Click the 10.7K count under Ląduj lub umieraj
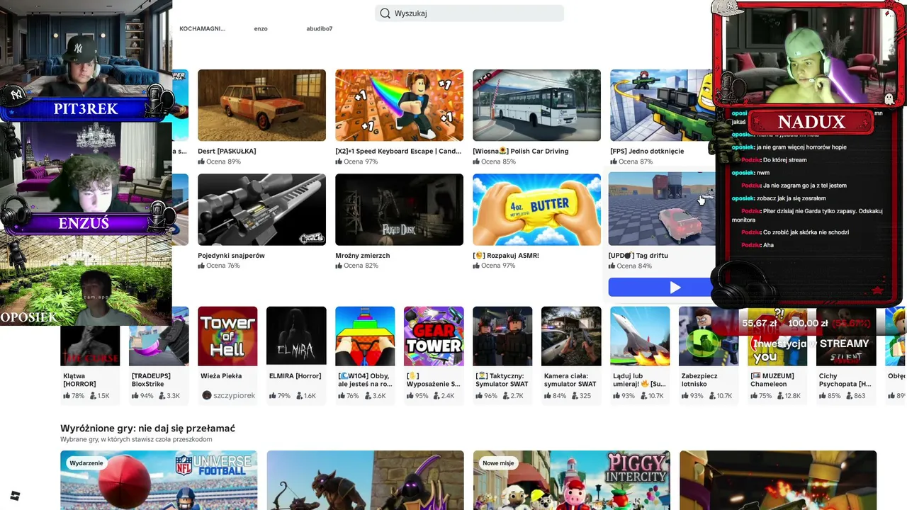 (x=655, y=396)
